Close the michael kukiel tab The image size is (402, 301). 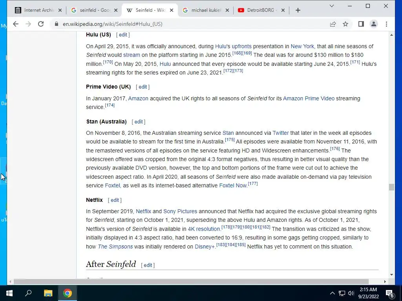[227, 10]
